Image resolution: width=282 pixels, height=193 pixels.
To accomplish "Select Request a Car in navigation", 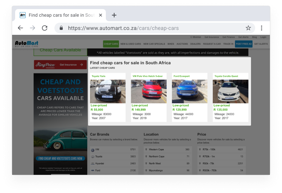I will click(212, 44).
